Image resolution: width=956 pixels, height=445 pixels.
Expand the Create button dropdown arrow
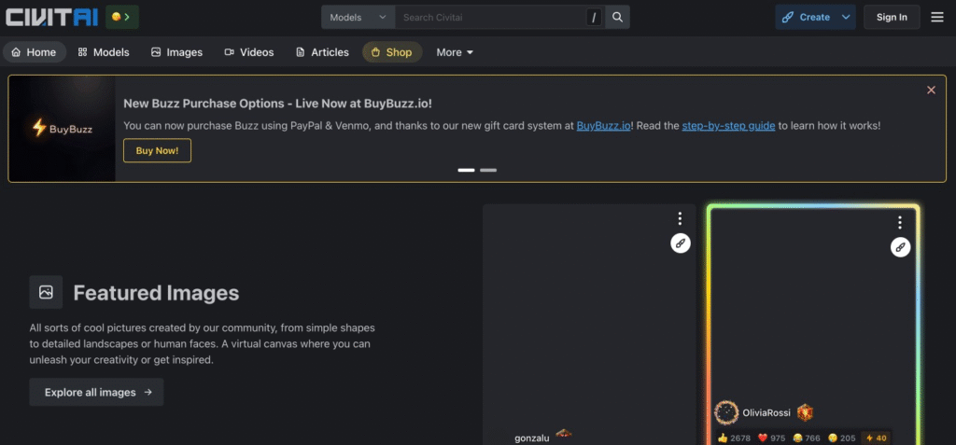click(846, 17)
